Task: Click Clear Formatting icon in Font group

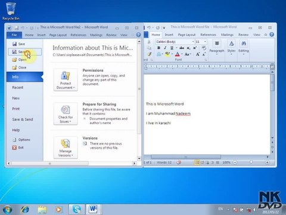Action: 204,48
